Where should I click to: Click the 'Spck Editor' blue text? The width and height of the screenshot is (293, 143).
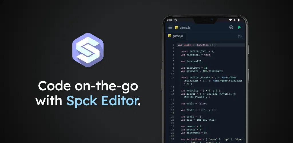[x=102, y=101]
